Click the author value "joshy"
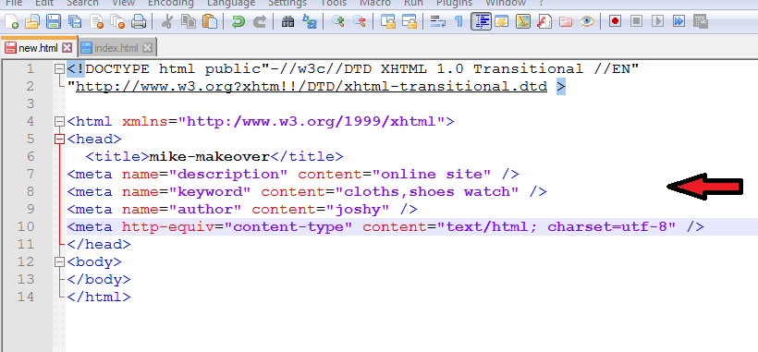 (x=358, y=209)
